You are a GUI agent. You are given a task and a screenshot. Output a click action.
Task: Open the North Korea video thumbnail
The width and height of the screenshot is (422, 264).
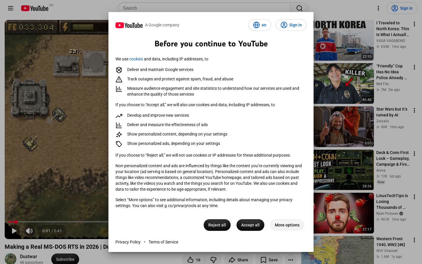coord(344,40)
